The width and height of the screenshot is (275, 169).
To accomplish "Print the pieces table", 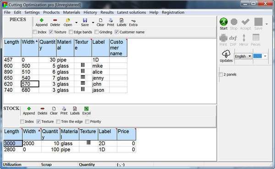I will coord(110,22).
